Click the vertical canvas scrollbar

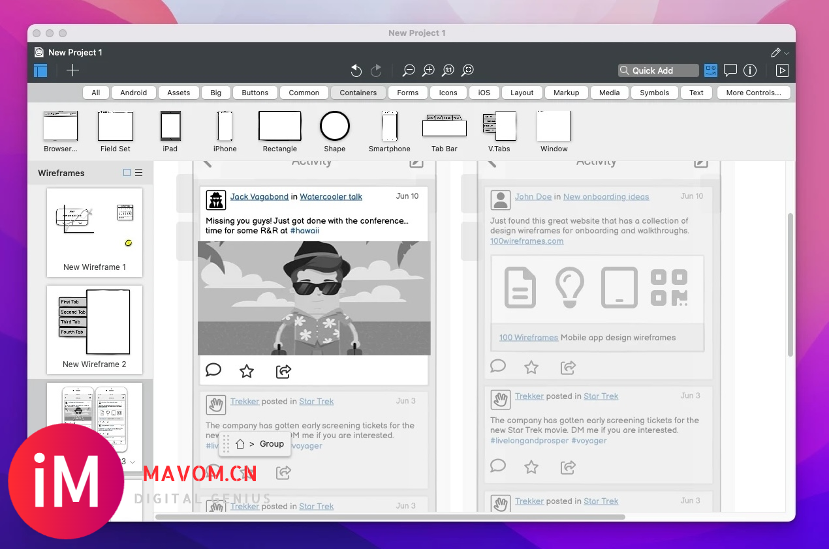tap(790, 284)
